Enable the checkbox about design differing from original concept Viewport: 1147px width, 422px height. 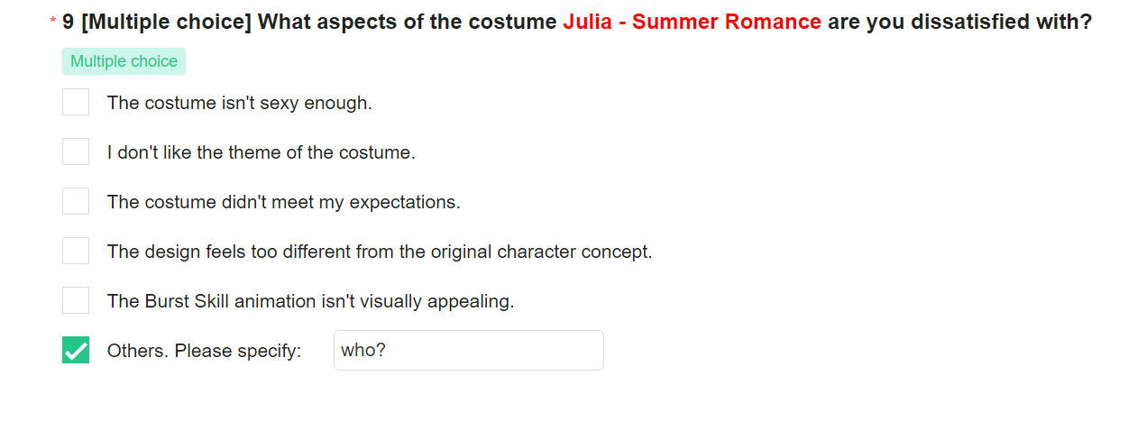(76, 251)
